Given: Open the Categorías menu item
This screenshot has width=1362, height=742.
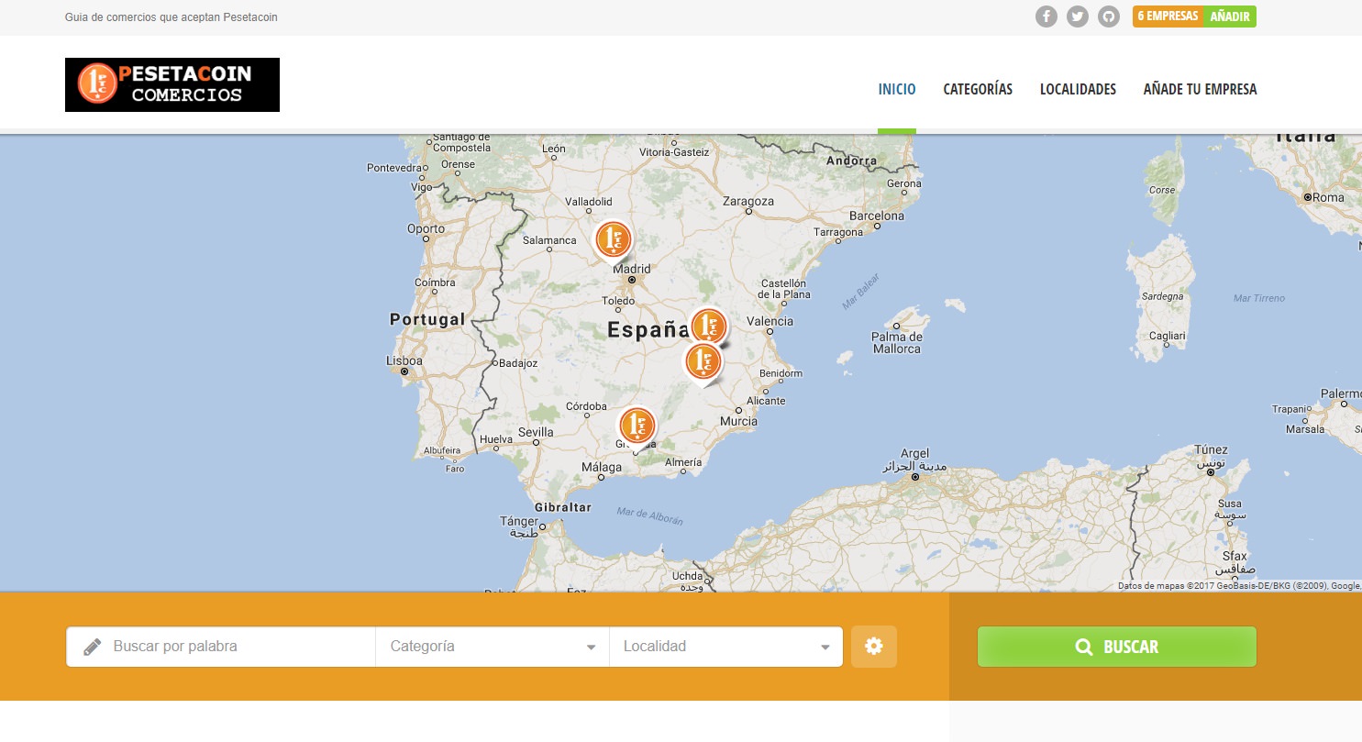Looking at the screenshot, I should pyautogui.click(x=978, y=89).
